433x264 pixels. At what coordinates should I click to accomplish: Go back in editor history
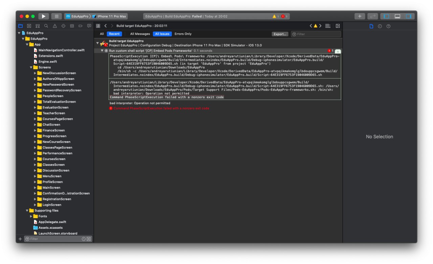[x=106, y=26]
